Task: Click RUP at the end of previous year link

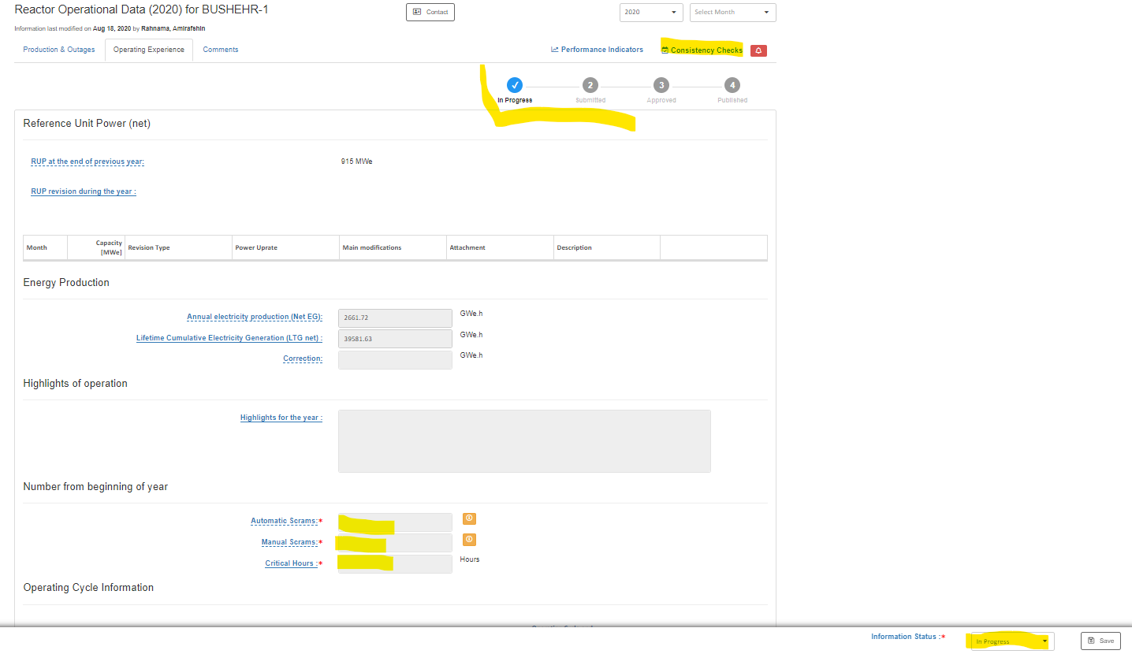Action: (88, 162)
